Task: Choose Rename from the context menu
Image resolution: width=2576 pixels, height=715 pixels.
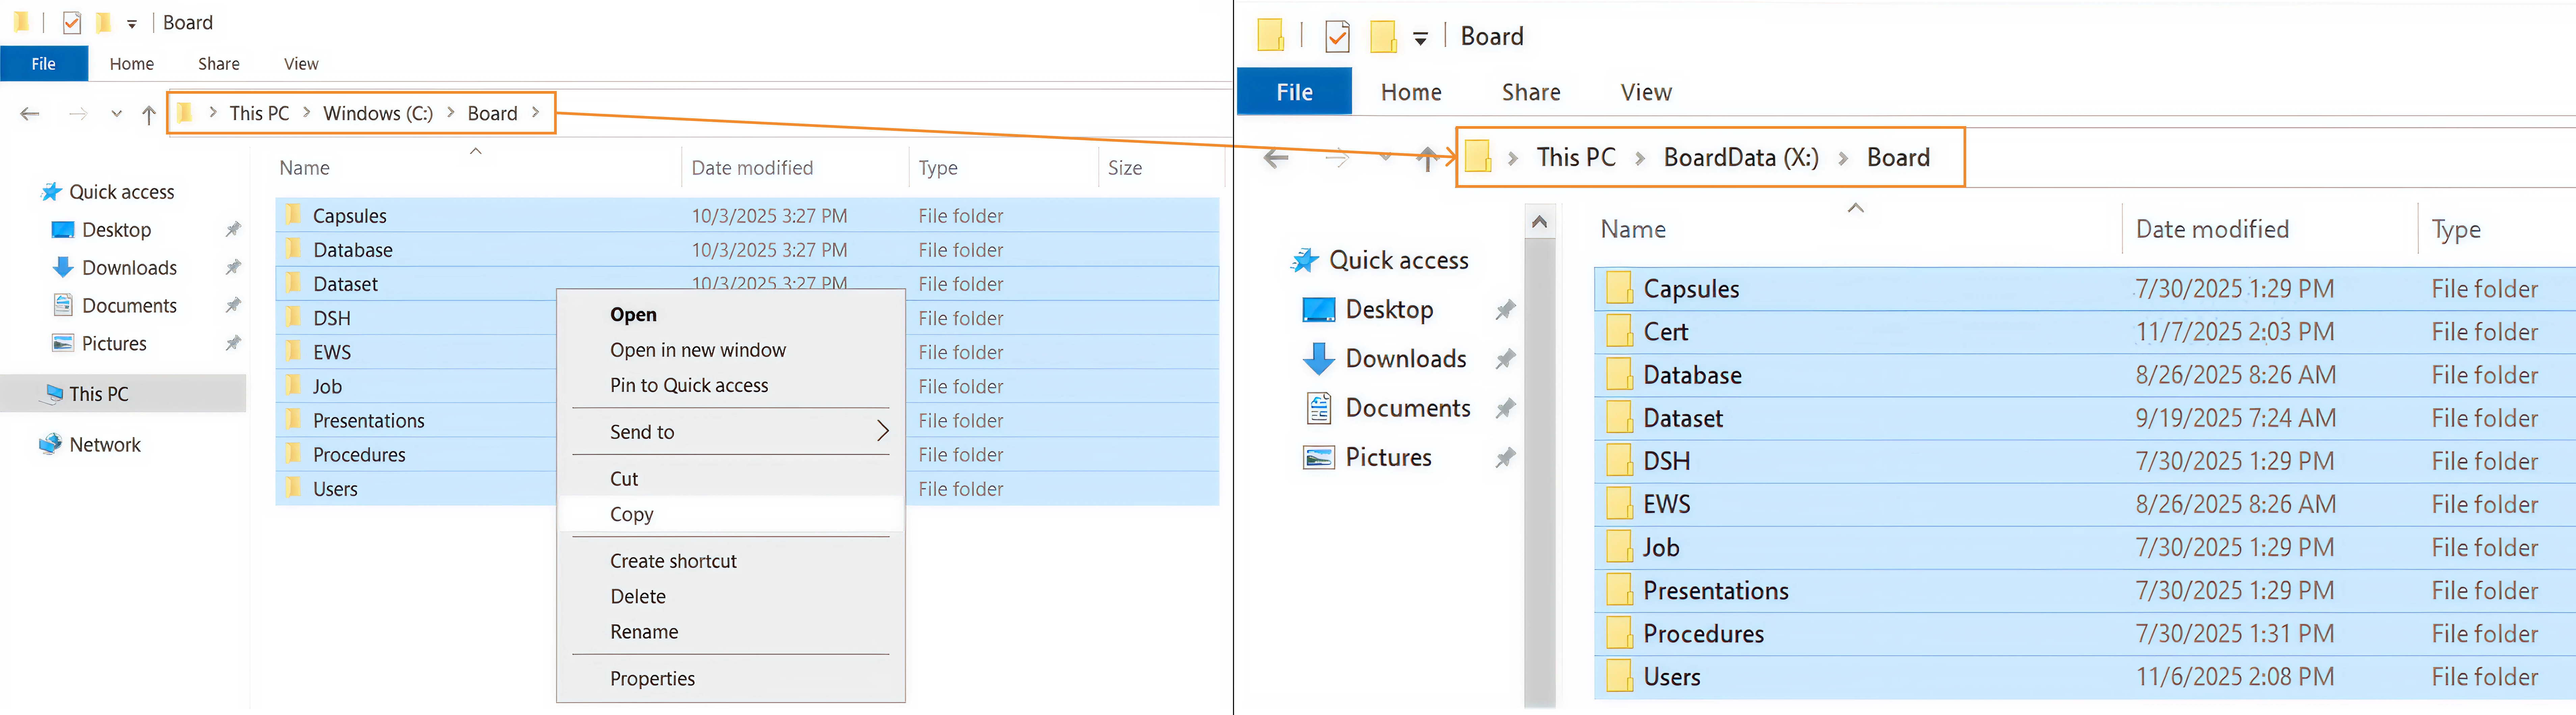Action: pos(731,632)
